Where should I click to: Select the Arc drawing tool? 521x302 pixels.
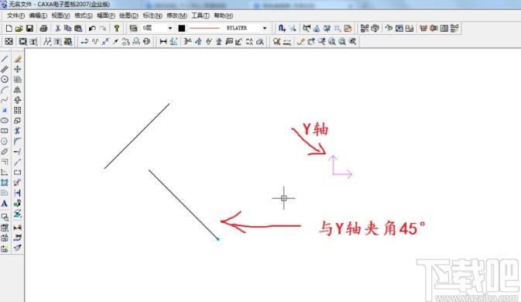(x=5, y=90)
